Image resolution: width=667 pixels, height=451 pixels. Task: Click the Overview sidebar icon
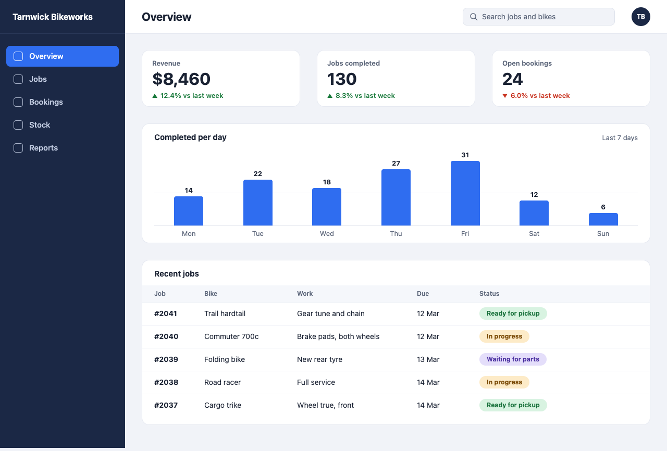click(x=18, y=56)
